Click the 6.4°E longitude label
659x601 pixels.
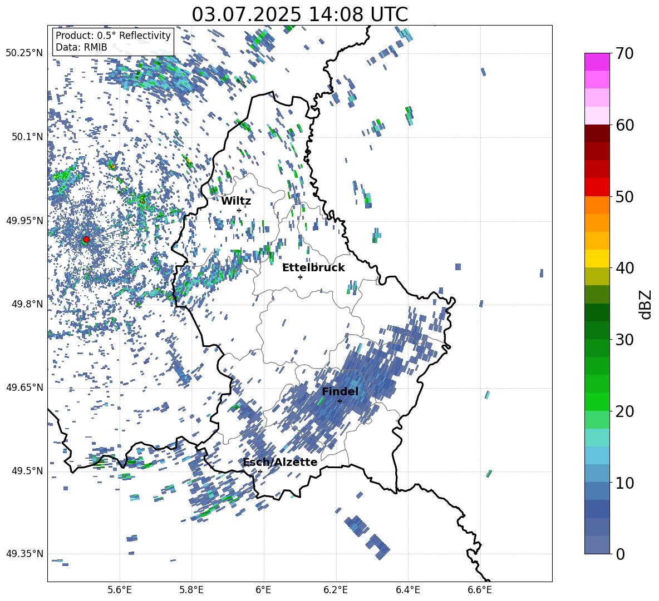[x=407, y=590]
